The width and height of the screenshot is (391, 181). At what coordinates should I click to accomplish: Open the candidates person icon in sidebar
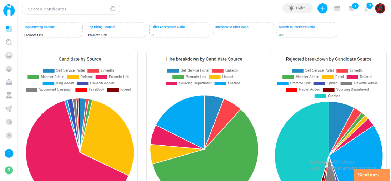tap(9, 55)
